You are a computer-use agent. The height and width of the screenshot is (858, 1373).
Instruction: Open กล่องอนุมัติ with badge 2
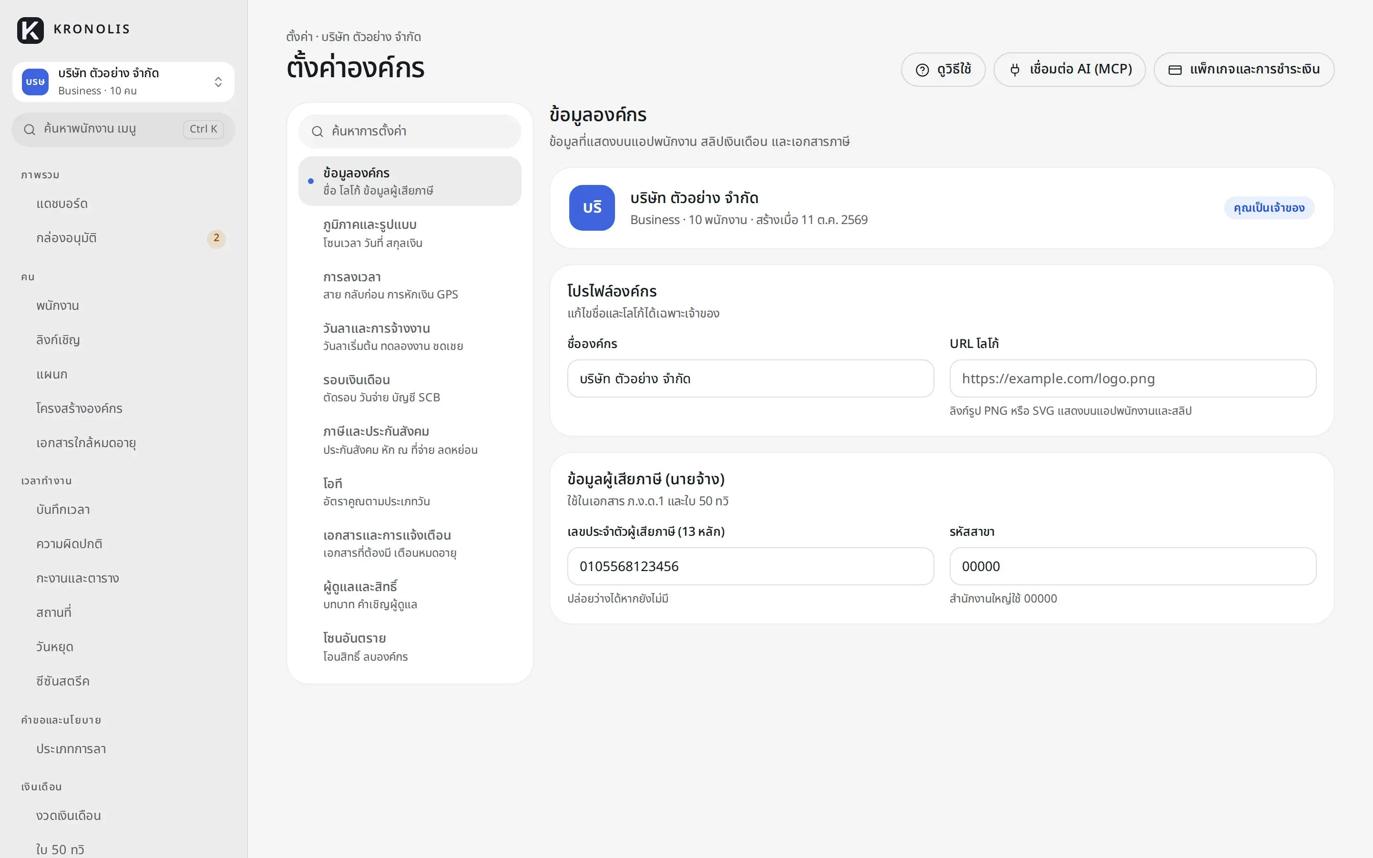[123, 238]
